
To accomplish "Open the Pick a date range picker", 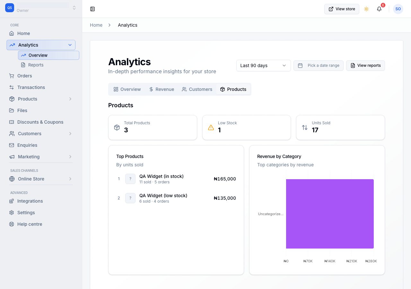I will (319, 66).
